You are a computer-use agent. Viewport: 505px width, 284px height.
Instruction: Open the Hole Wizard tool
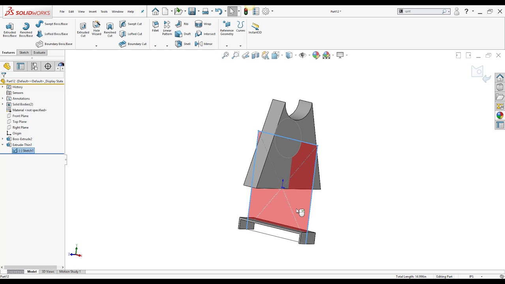point(96,28)
